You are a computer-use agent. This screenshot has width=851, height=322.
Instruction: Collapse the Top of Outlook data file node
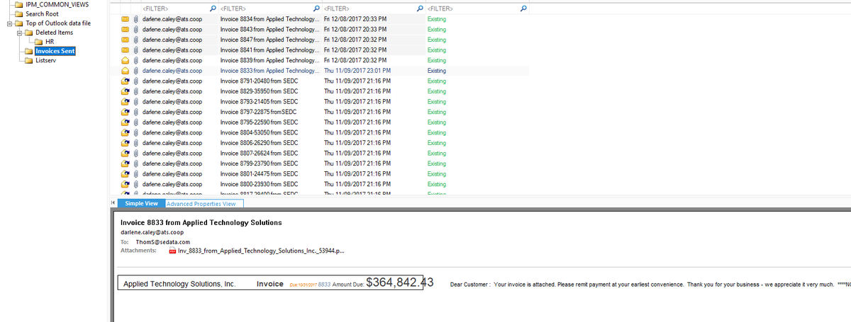pos(9,23)
